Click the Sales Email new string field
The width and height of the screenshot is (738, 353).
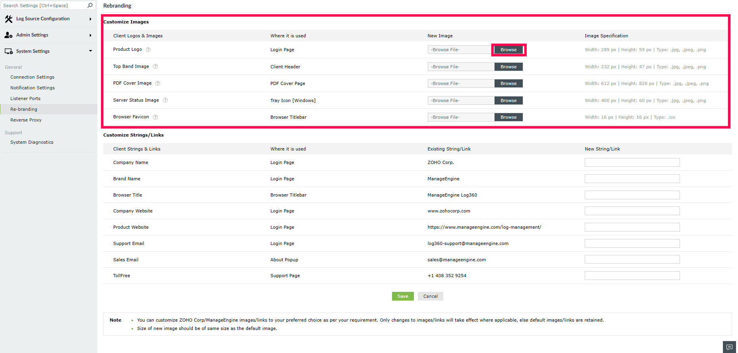632,259
